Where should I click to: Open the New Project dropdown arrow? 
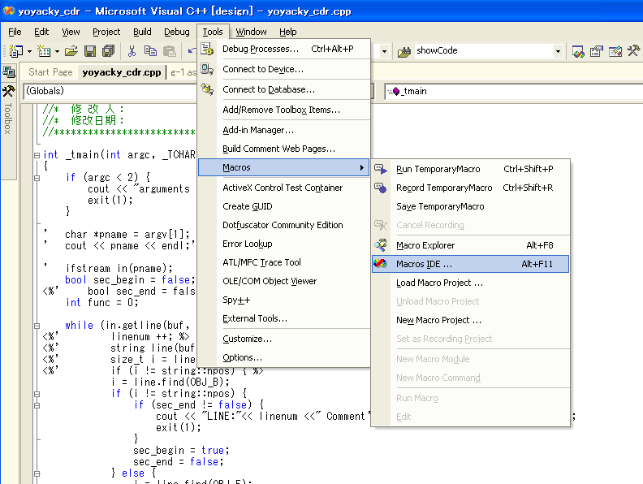coord(29,51)
